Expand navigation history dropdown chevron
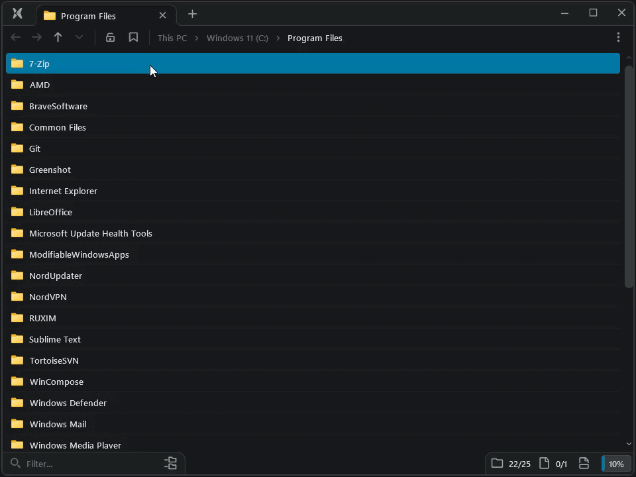The height and width of the screenshot is (477, 636). point(79,37)
